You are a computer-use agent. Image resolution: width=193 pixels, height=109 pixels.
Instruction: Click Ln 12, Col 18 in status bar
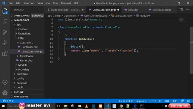[126, 101]
